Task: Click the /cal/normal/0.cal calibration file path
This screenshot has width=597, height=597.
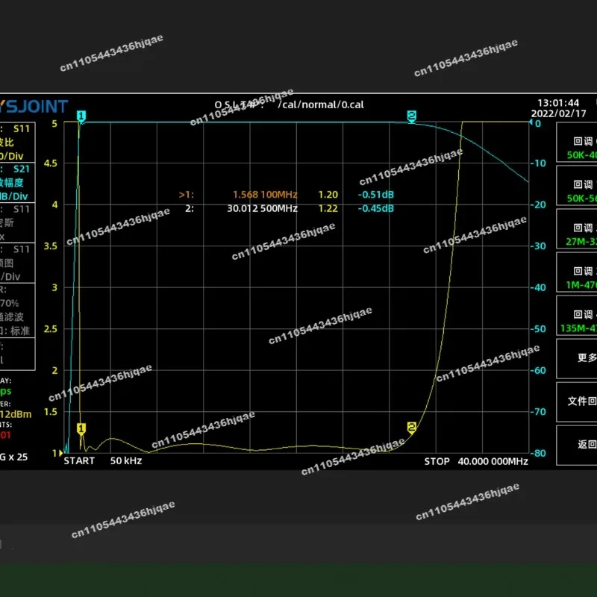Action: point(321,104)
